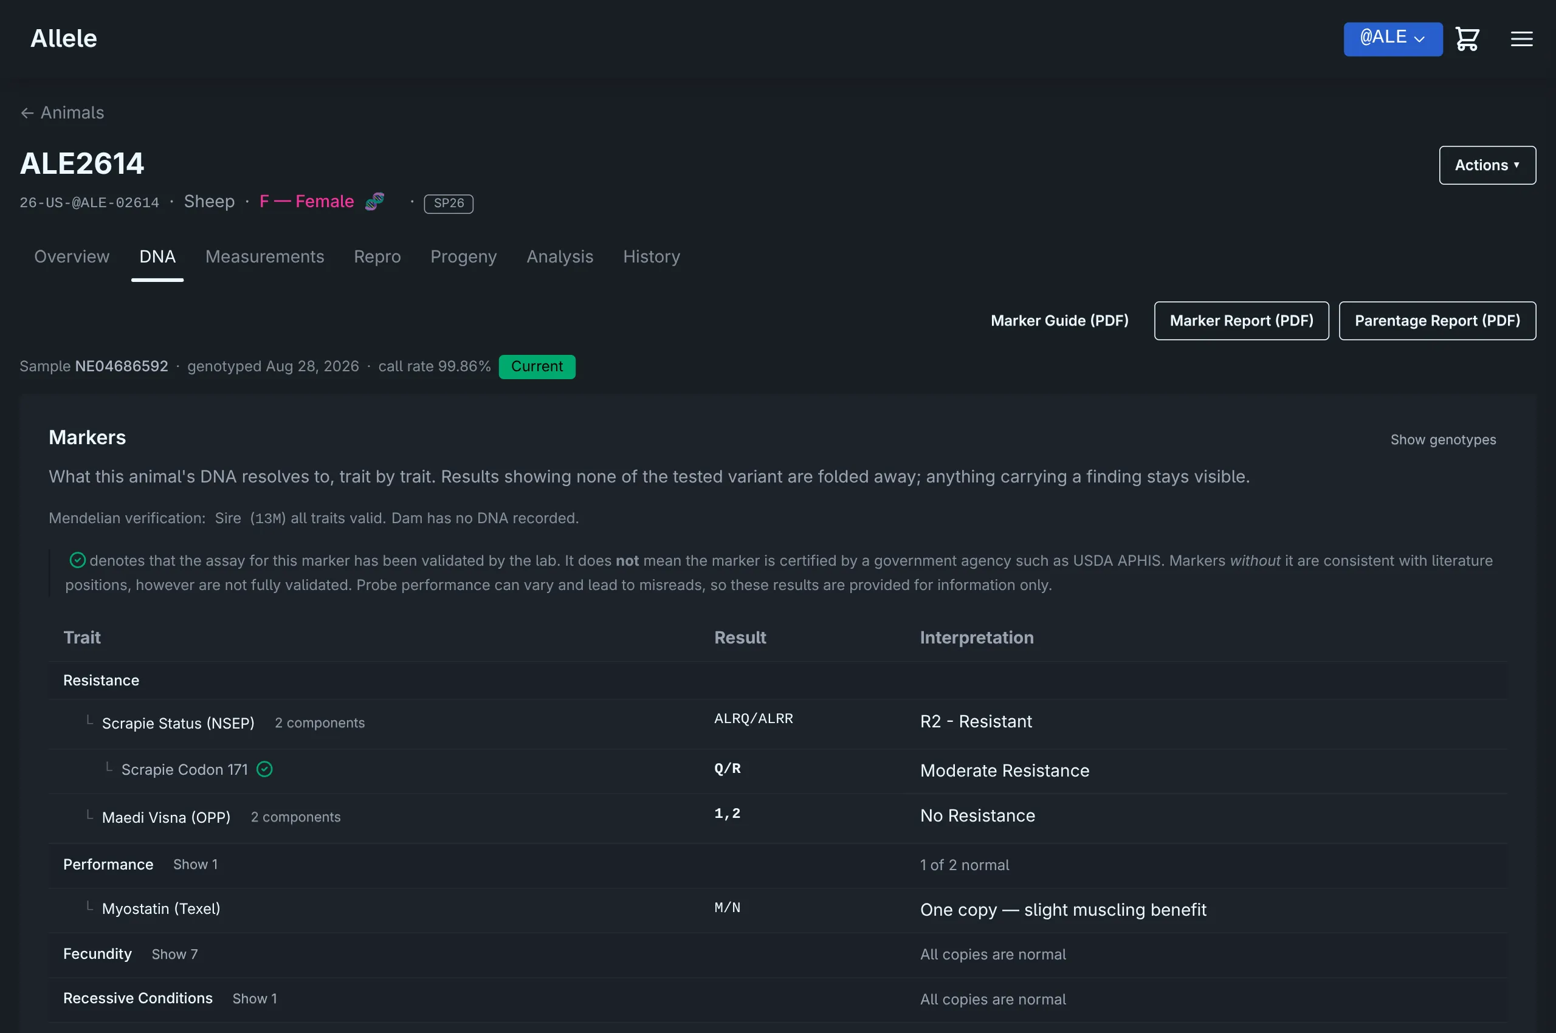Screen dimensions: 1556x1033
Task: Click the sire link 13M
Action: click(x=267, y=518)
